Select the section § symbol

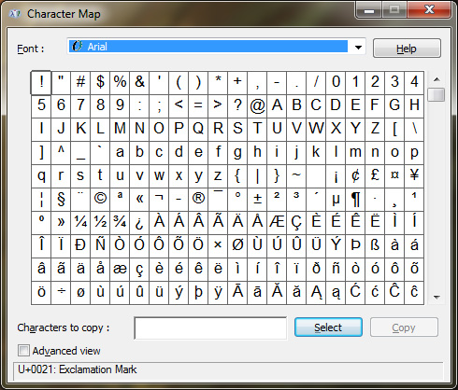(61, 199)
